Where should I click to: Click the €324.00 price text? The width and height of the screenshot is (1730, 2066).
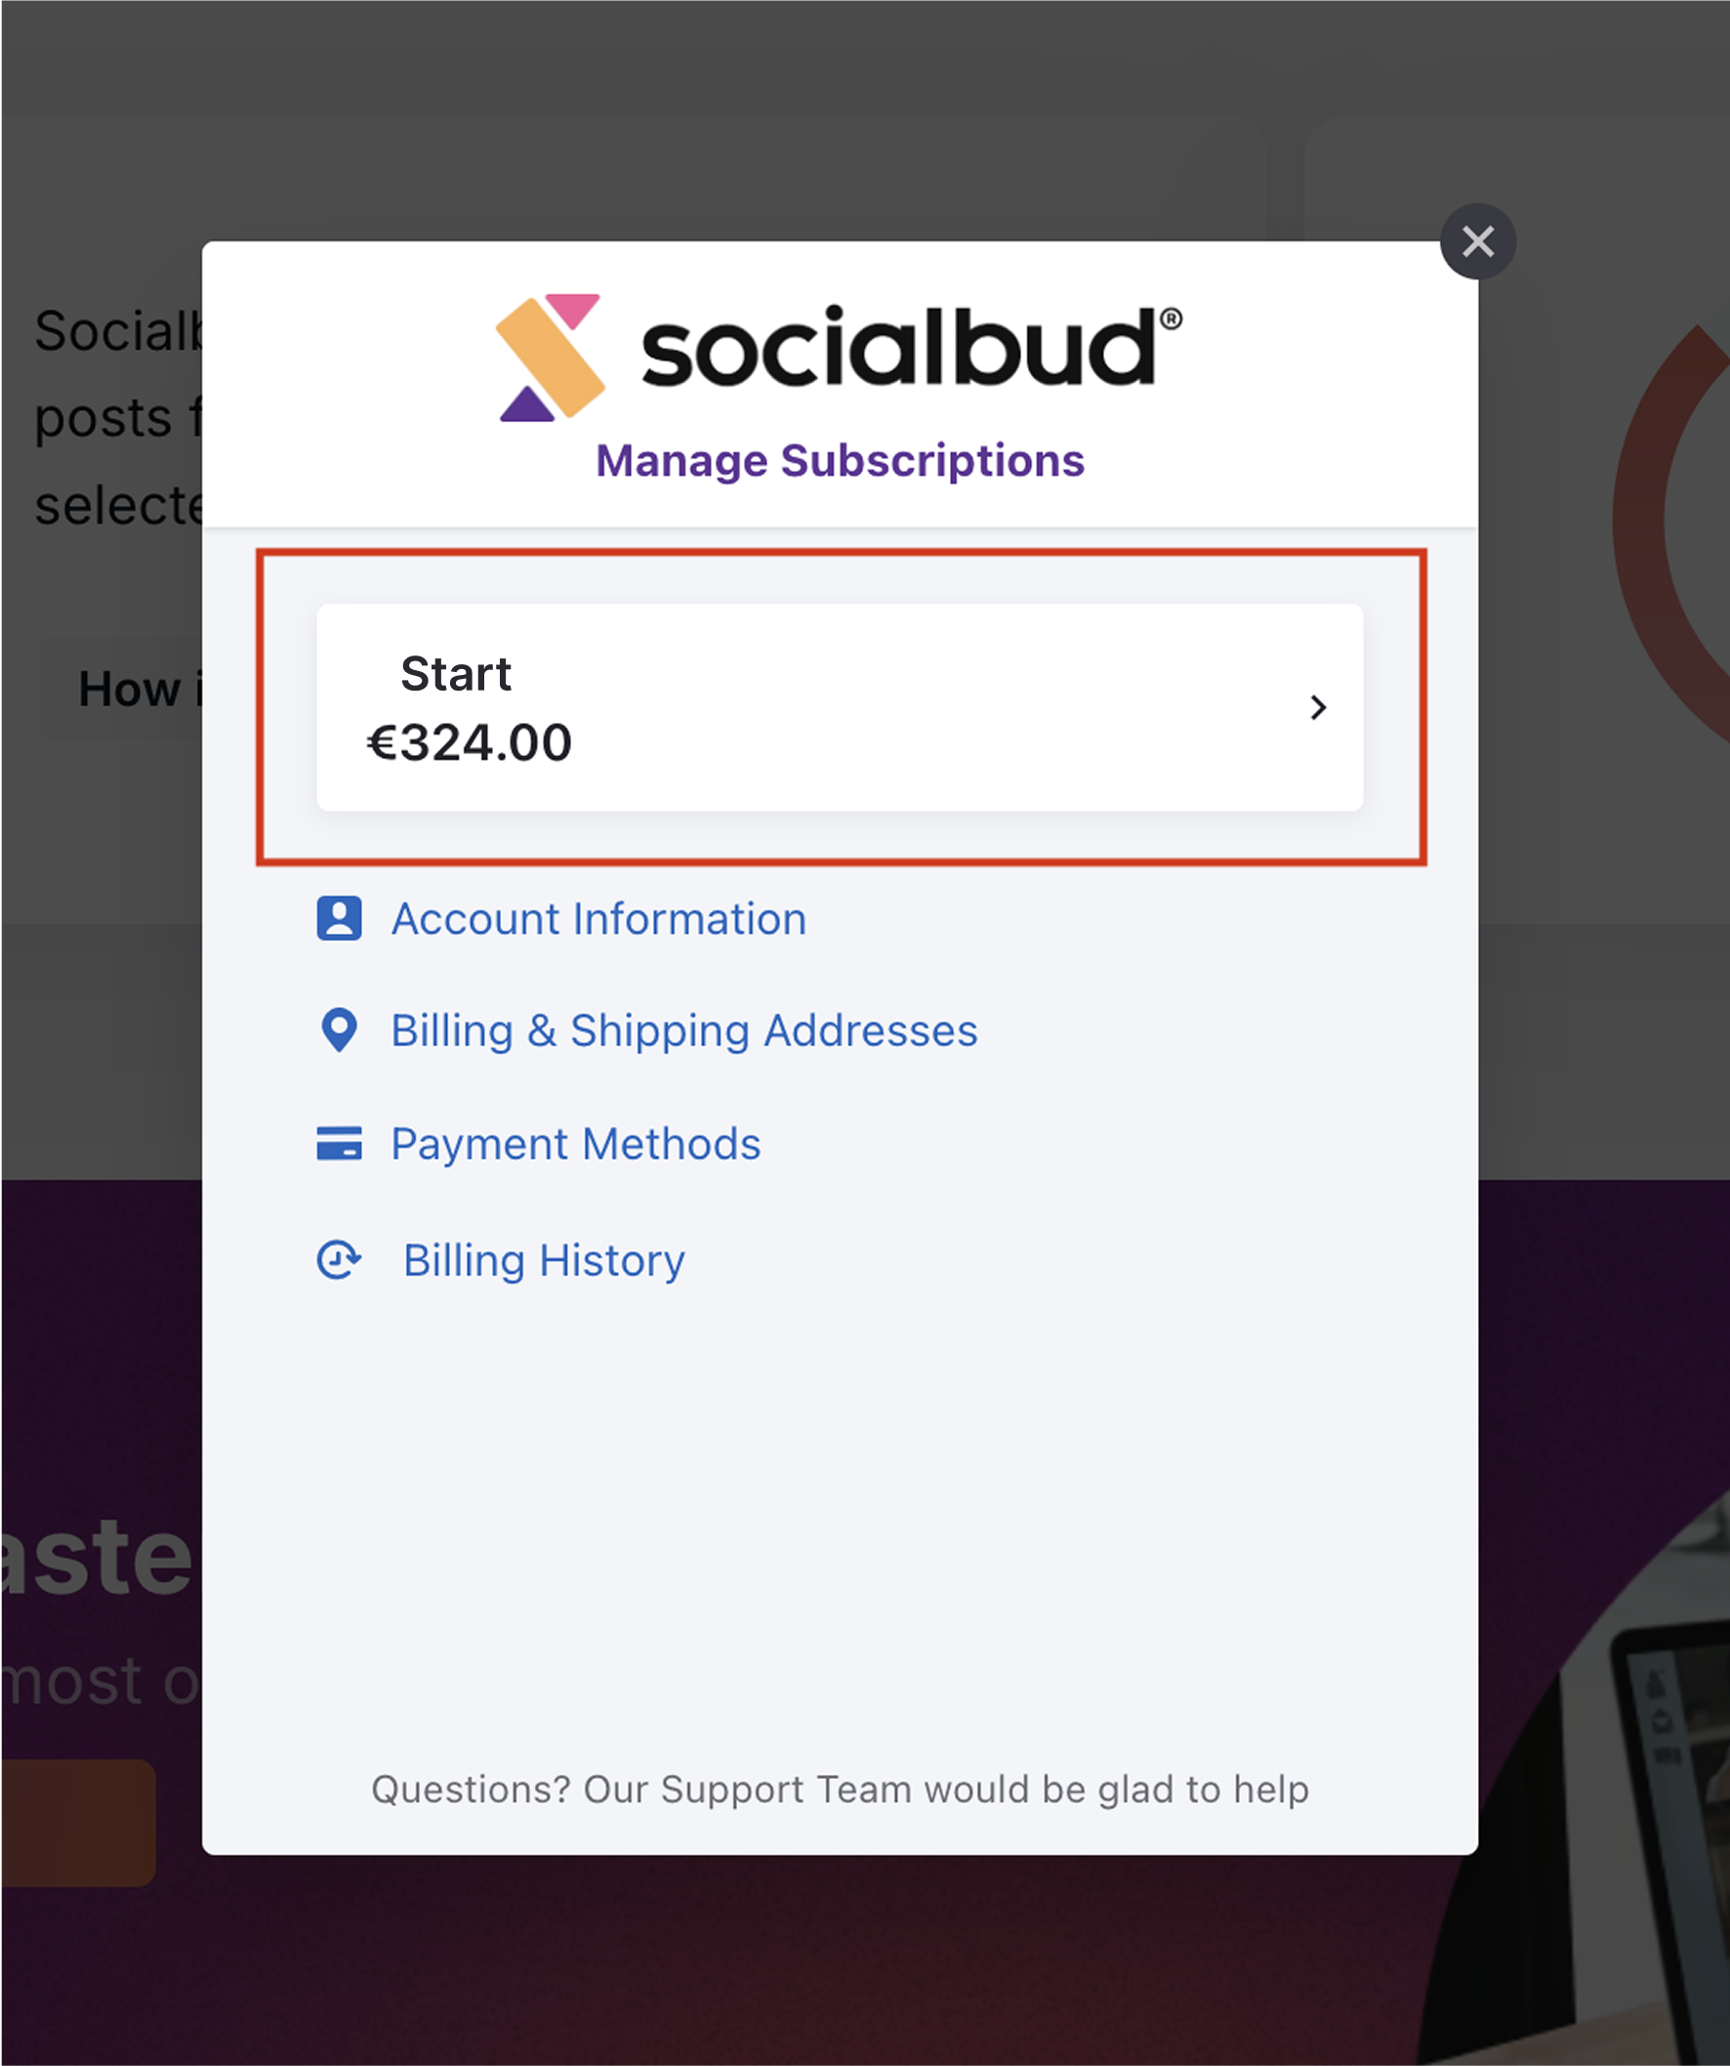pos(470,741)
